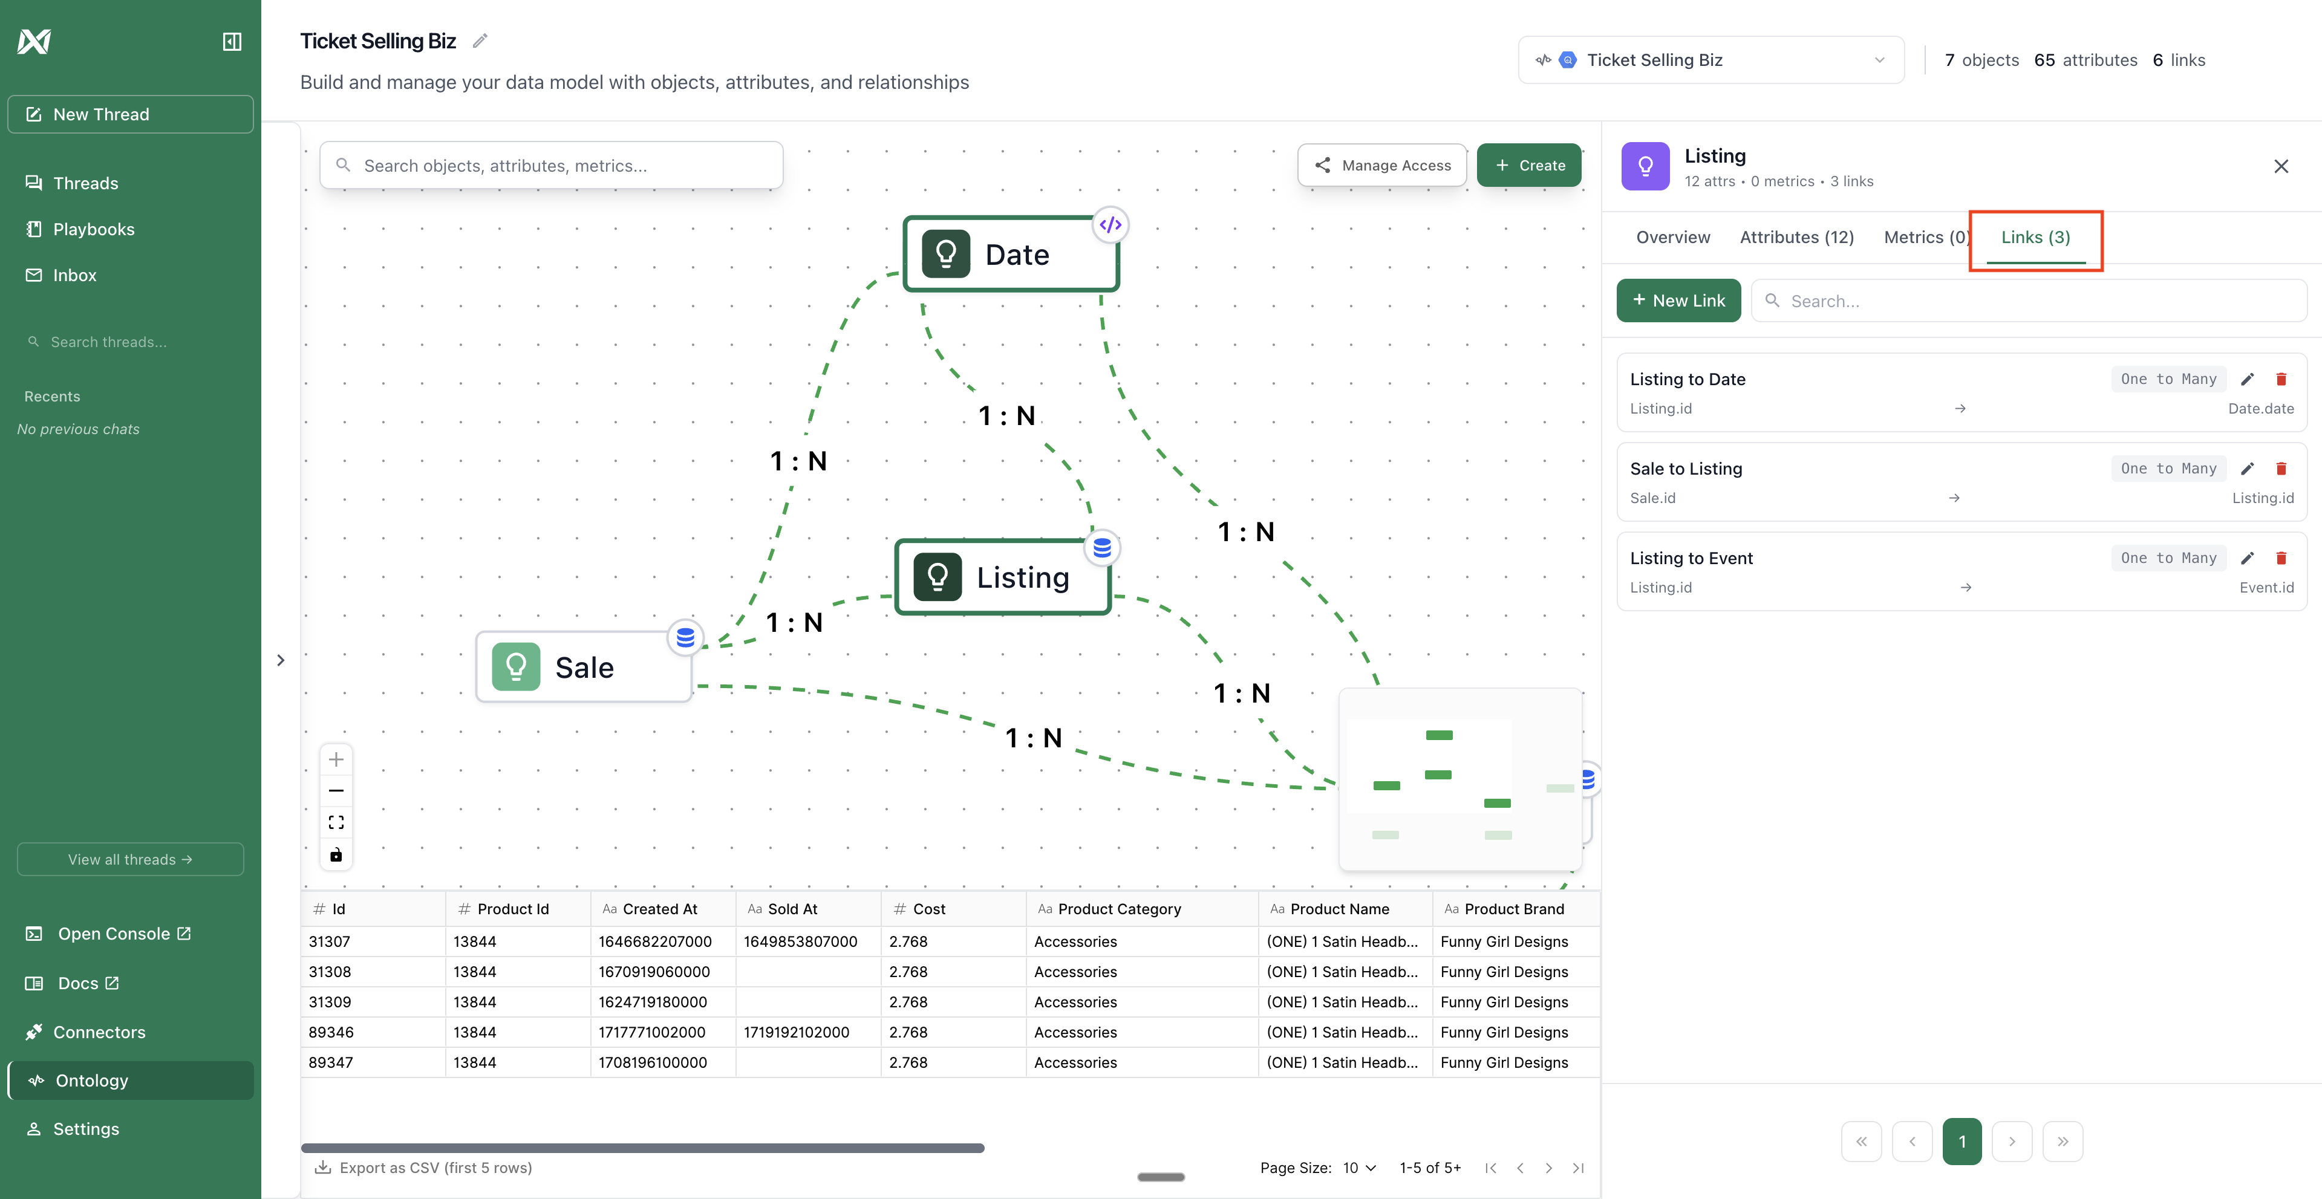Open the Connectors section

(x=99, y=1032)
